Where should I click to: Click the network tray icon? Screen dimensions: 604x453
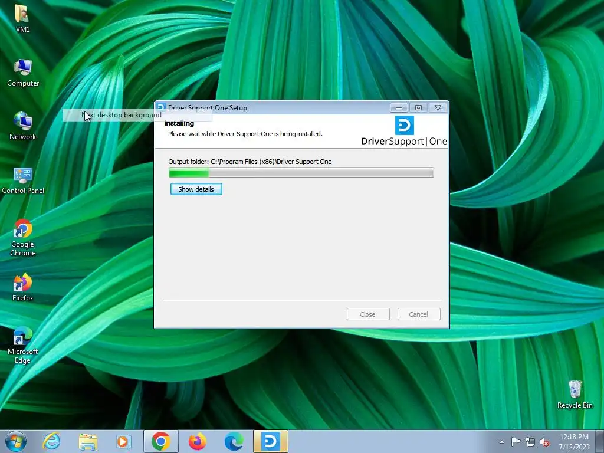coord(530,442)
